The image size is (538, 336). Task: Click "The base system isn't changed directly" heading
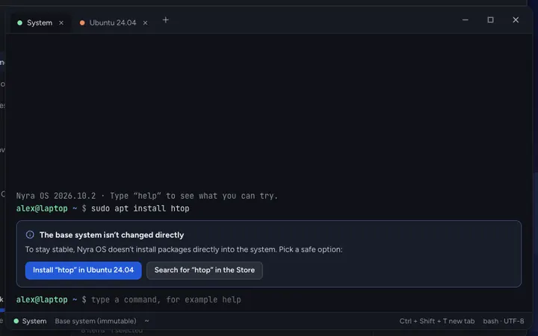111,235
